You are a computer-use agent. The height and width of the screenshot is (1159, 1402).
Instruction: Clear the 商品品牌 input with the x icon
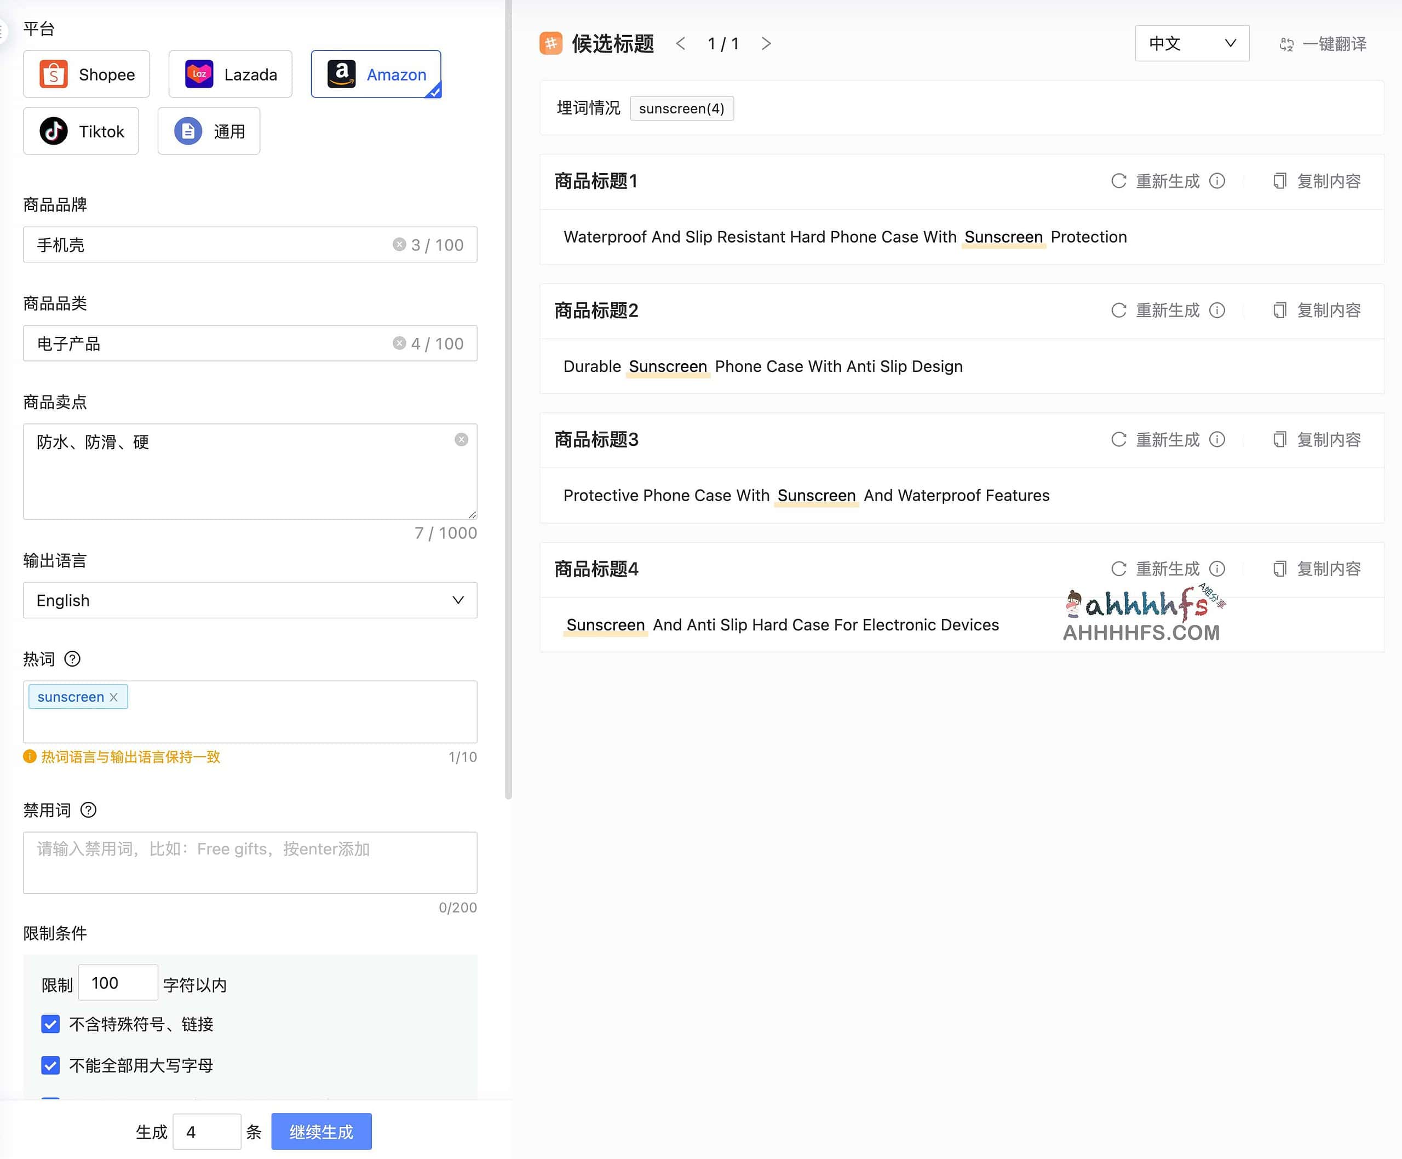click(x=399, y=244)
